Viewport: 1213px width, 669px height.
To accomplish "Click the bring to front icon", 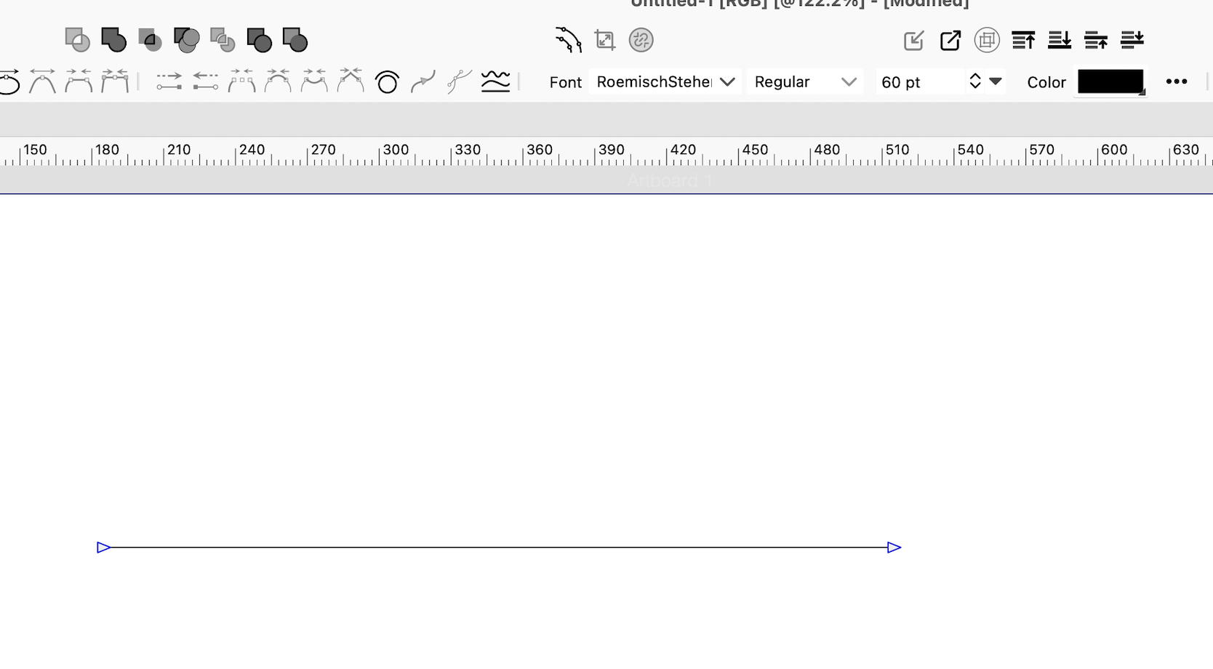I will [x=1023, y=40].
